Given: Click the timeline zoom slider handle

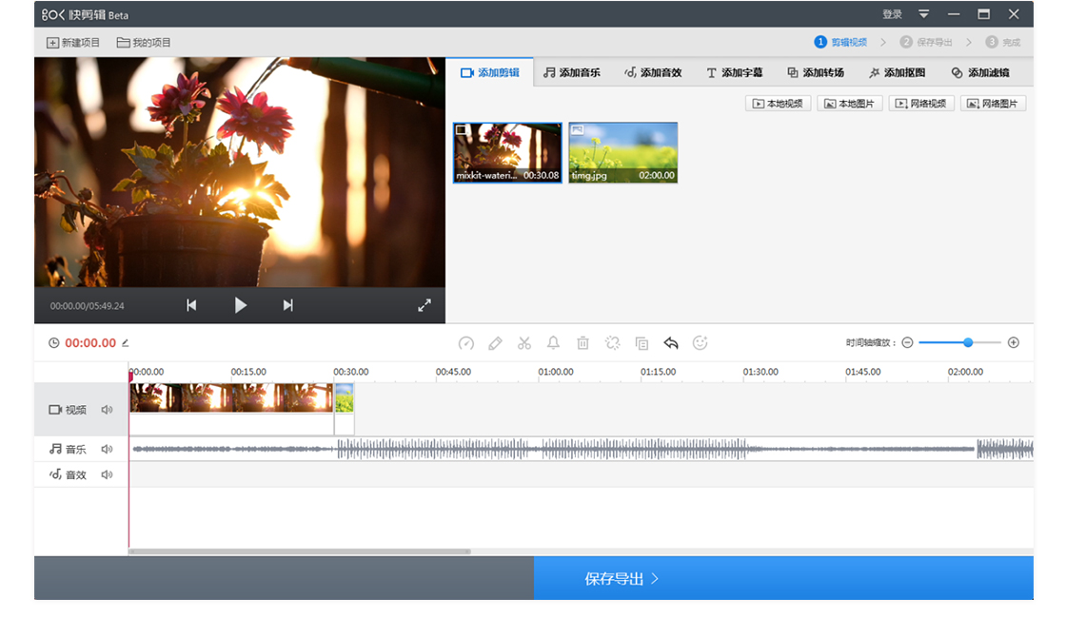Looking at the screenshot, I should (x=968, y=342).
